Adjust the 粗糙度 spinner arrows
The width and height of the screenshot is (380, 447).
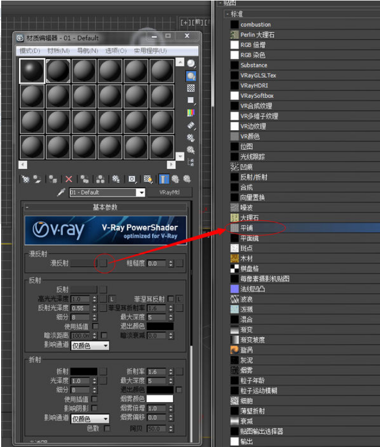(x=171, y=263)
